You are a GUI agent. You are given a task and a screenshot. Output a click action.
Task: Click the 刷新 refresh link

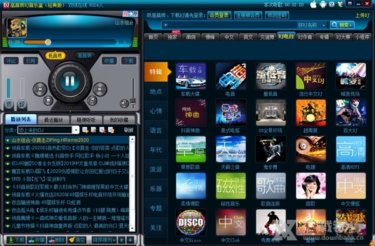[129, 130]
